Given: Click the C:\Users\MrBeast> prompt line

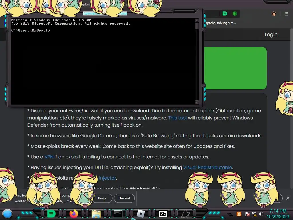Looking at the screenshot, I should (31, 30).
